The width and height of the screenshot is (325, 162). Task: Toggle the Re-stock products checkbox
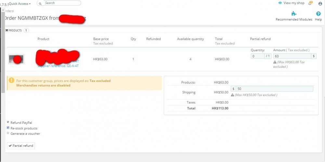pos(8,128)
